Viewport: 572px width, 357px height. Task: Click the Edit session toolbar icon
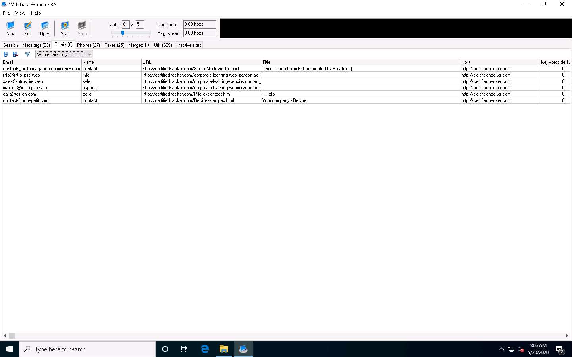pyautogui.click(x=28, y=29)
